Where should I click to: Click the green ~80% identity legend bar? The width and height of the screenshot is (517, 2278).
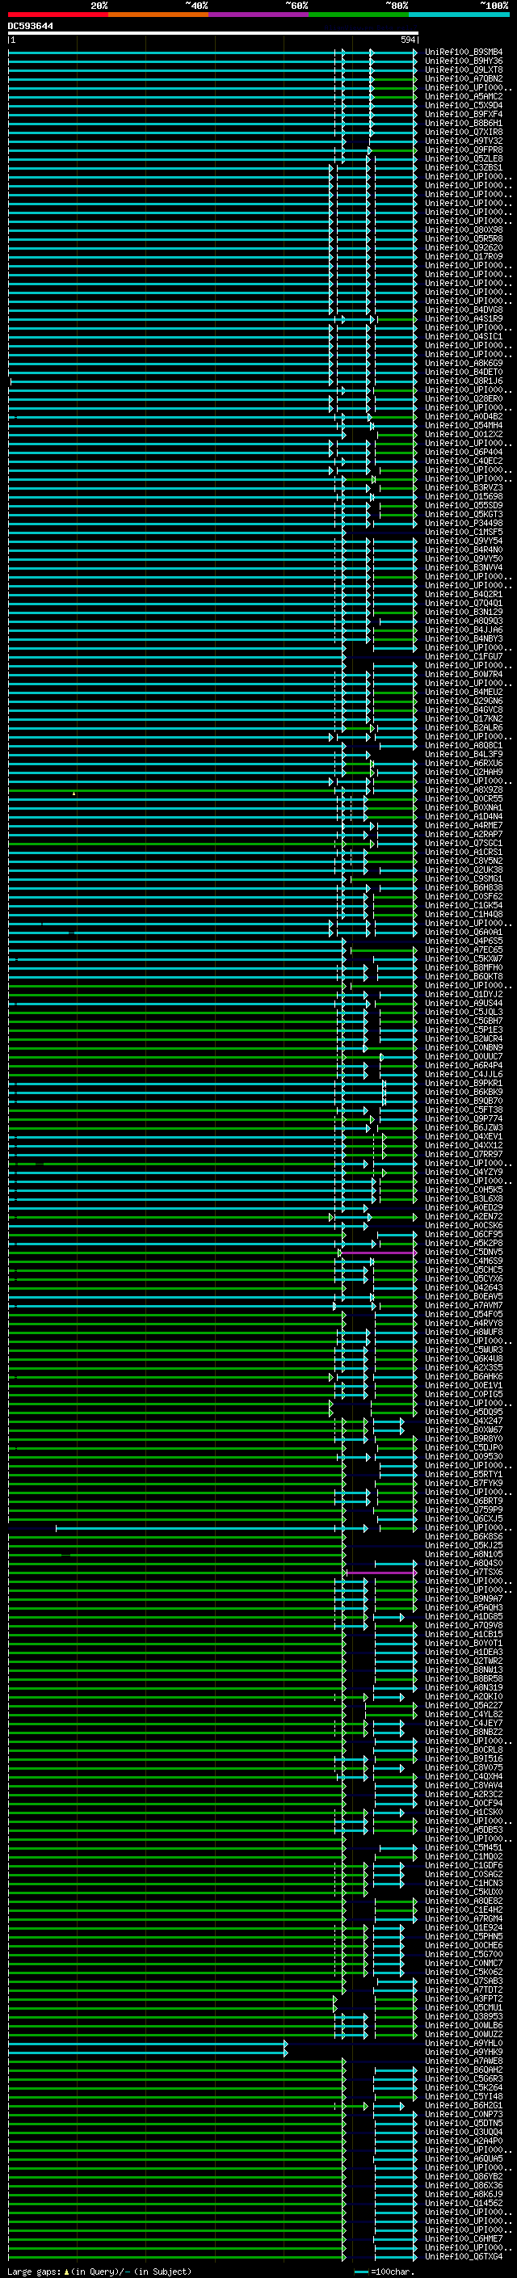pos(359,15)
